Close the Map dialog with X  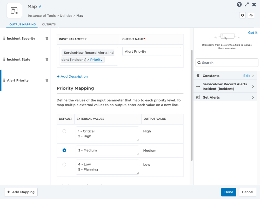[254, 4]
